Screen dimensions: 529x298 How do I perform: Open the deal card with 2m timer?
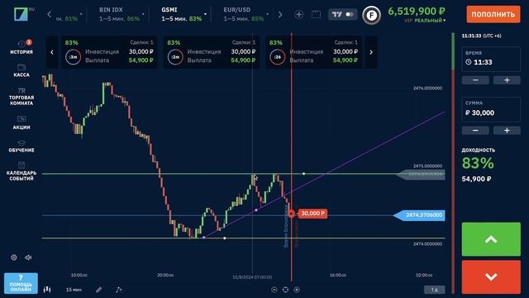tap(212, 52)
